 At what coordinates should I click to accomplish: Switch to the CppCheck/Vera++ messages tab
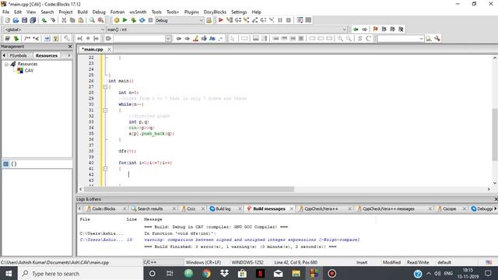click(388, 208)
